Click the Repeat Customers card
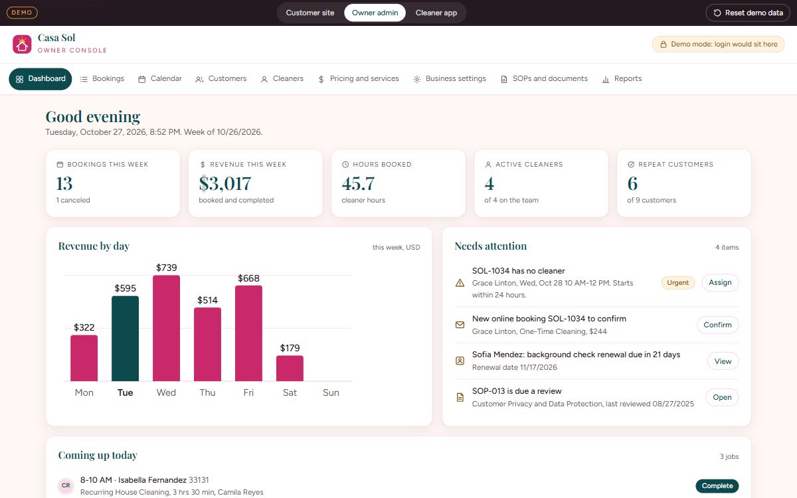The height and width of the screenshot is (498, 797). (x=684, y=183)
